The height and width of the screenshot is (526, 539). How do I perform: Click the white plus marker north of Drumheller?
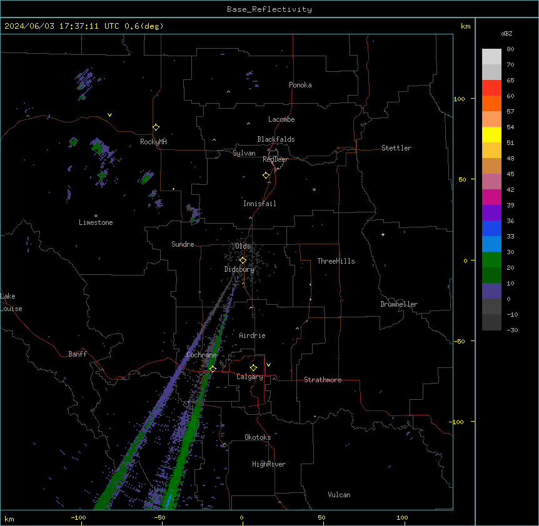pyautogui.click(x=383, y=234)
